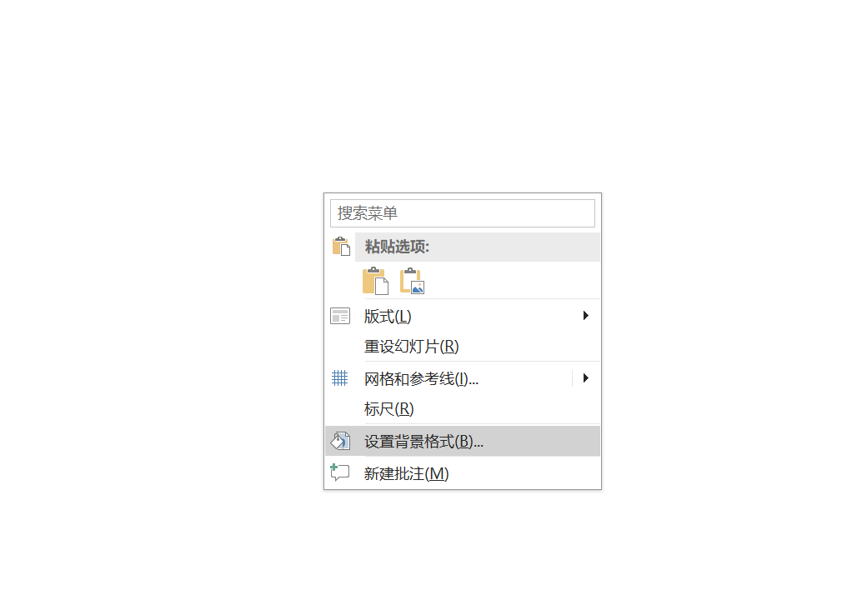Click the new comment bubble icon
Image resolution: width=857 pixels, height=605 pixels.
[340, 472]
